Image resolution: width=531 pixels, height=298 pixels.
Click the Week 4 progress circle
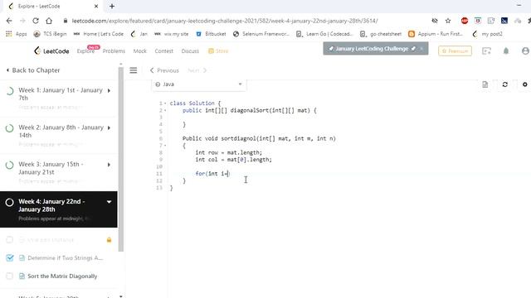pyautogui.click(x=10, y=202)
